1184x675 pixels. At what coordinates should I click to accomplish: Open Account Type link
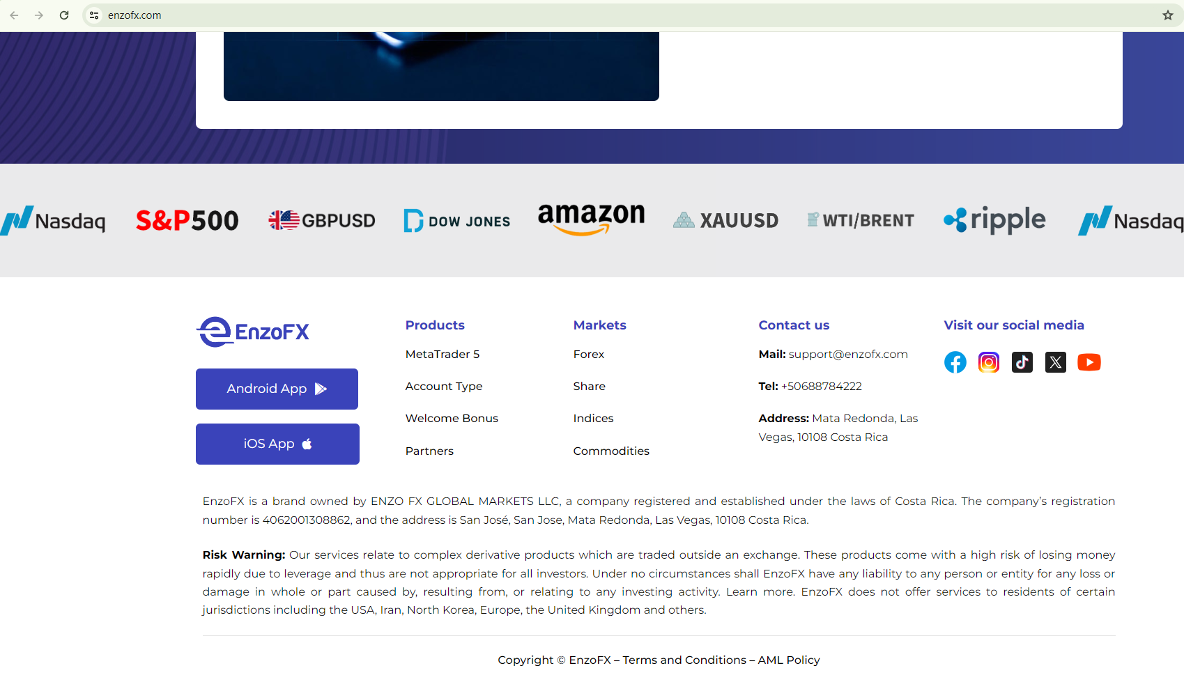444,387
